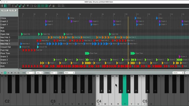Open the Grid 1/16 dropdown
The image size is (189, 106).
tap(30, 73)
